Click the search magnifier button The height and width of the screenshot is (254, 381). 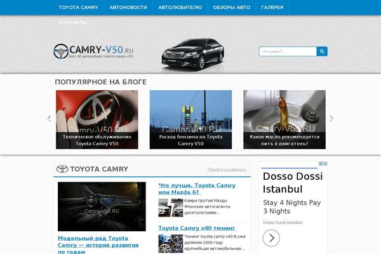pos(322,51)
